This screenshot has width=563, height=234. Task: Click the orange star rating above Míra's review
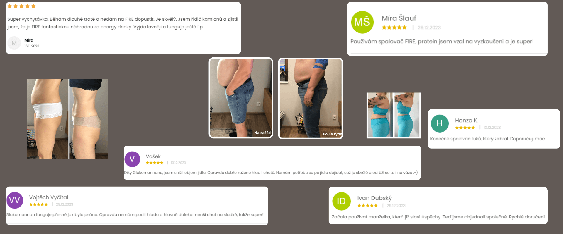[x=21, y=6]
